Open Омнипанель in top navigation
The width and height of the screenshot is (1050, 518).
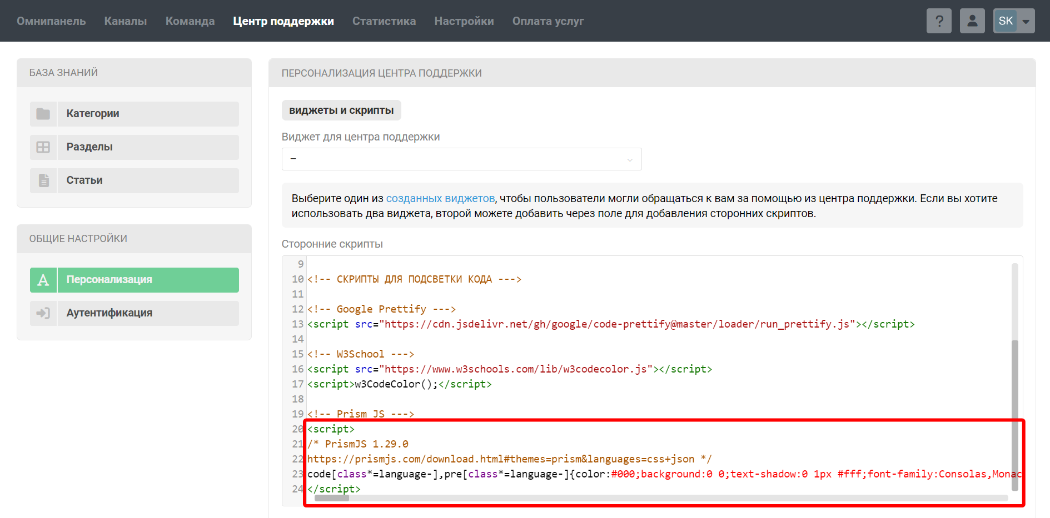[x=51, y=21]
